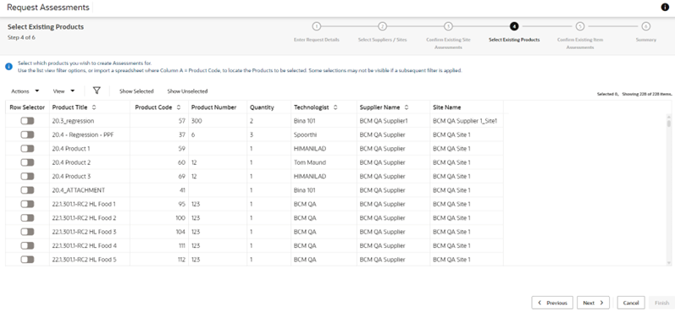This screenshot has height=313, width=675.
Task: Click the Row Selector column header
Action: click(27, 107)
